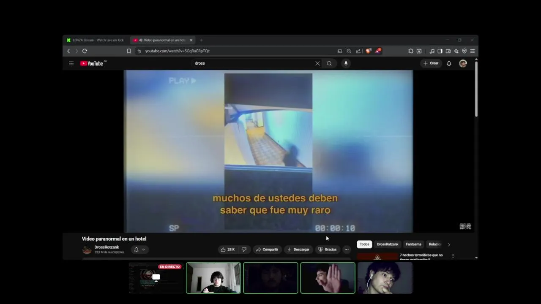Select the DrossRotzank filter chip
The height and width of the screenshot is (304, 541).
[388, 244]
